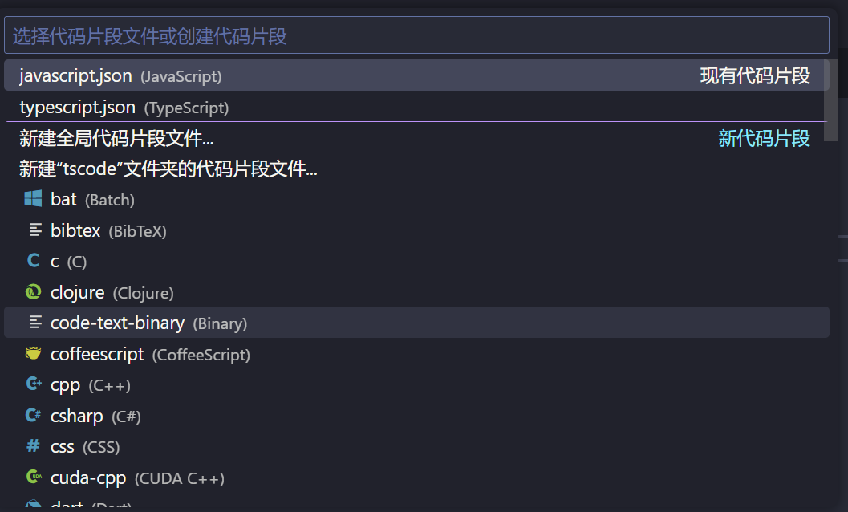Click the CoffeeScript cup icon
Screen dimensions: 848x512
point(33,354)
